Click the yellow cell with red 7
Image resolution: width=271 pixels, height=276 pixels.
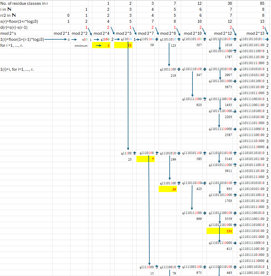pos(145,159)
